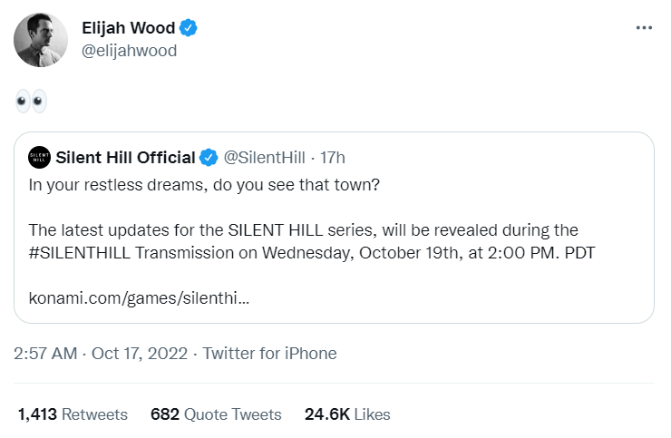
Task: Click the 2:57 AM · Oct 17, 2022 timestamp
Action: tap(101, 354)
